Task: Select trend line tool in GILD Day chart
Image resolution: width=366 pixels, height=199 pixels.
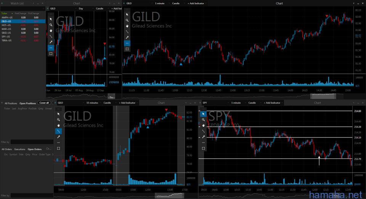Action: (x=51, y=36)
